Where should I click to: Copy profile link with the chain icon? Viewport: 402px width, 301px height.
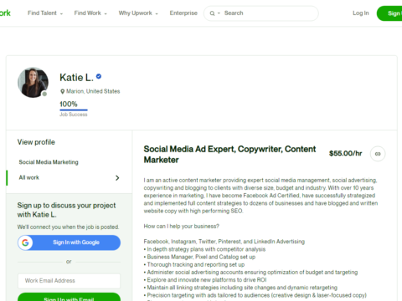click(378, 154)
